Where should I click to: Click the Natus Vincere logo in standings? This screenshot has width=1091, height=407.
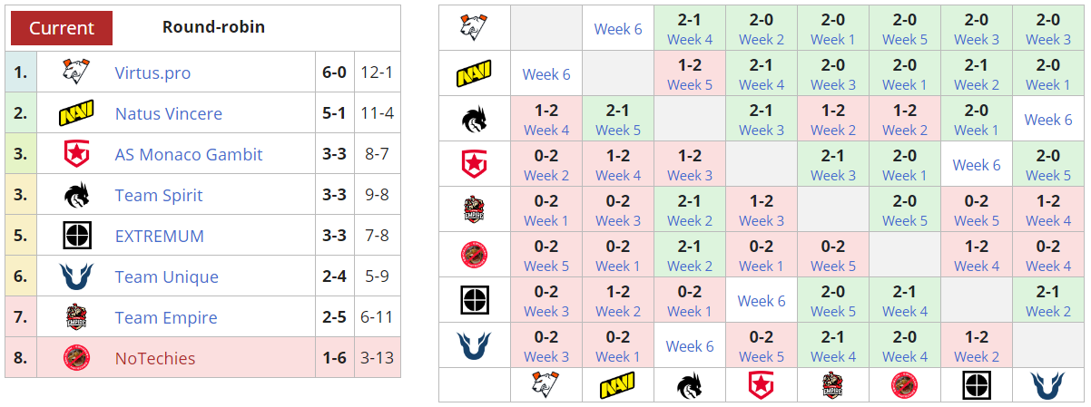pos(76,113)
